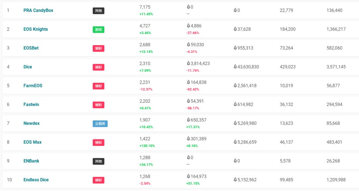Click the EOS icon beside 164,838
This screenshot has height=191, width=359.
click(x=188, y=82)
